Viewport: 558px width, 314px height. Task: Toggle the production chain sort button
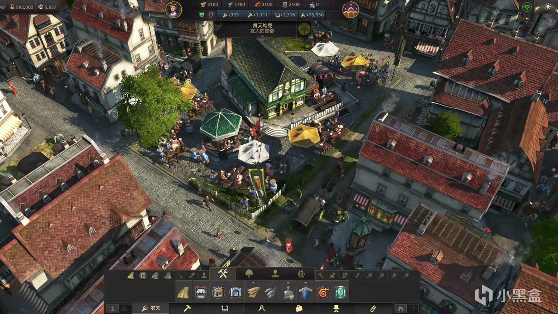click(123, 308)
